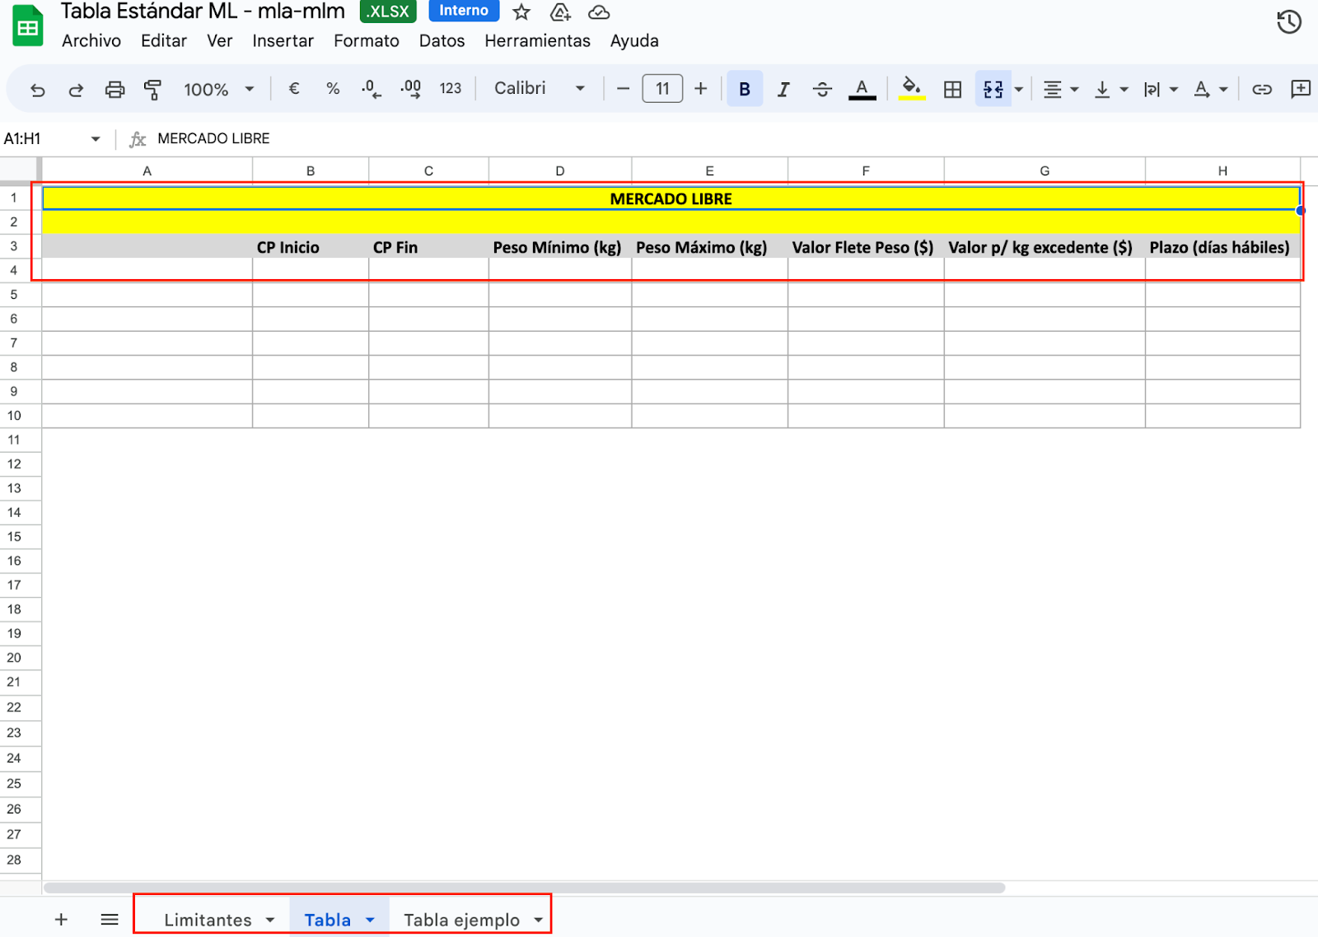Screen dimensions: 1318x937
Task: Open text wrapping dropdown
Action: [1161, 90]
